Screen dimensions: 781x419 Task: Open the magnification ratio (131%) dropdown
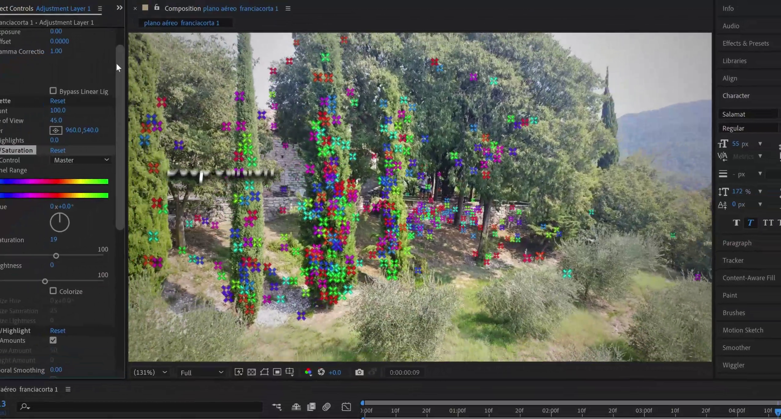(150, 373)
